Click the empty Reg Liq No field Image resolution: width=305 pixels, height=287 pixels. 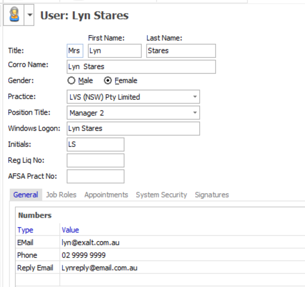tap(95, 160)
